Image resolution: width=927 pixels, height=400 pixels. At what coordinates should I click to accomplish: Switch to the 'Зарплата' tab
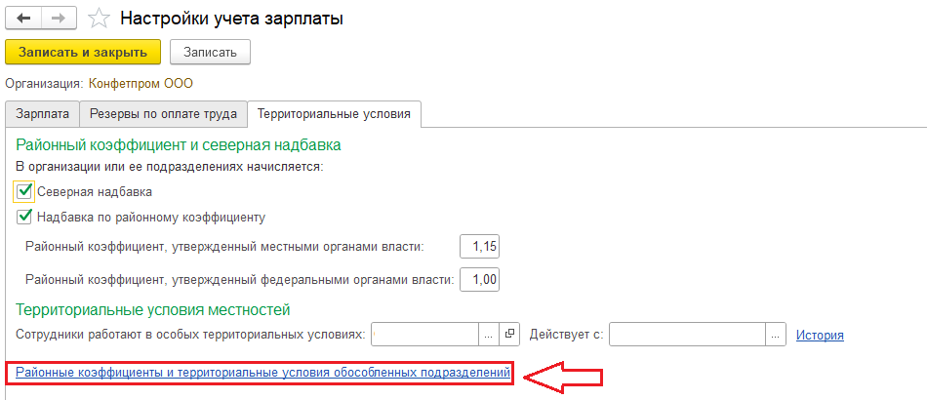tap(42, 114)
